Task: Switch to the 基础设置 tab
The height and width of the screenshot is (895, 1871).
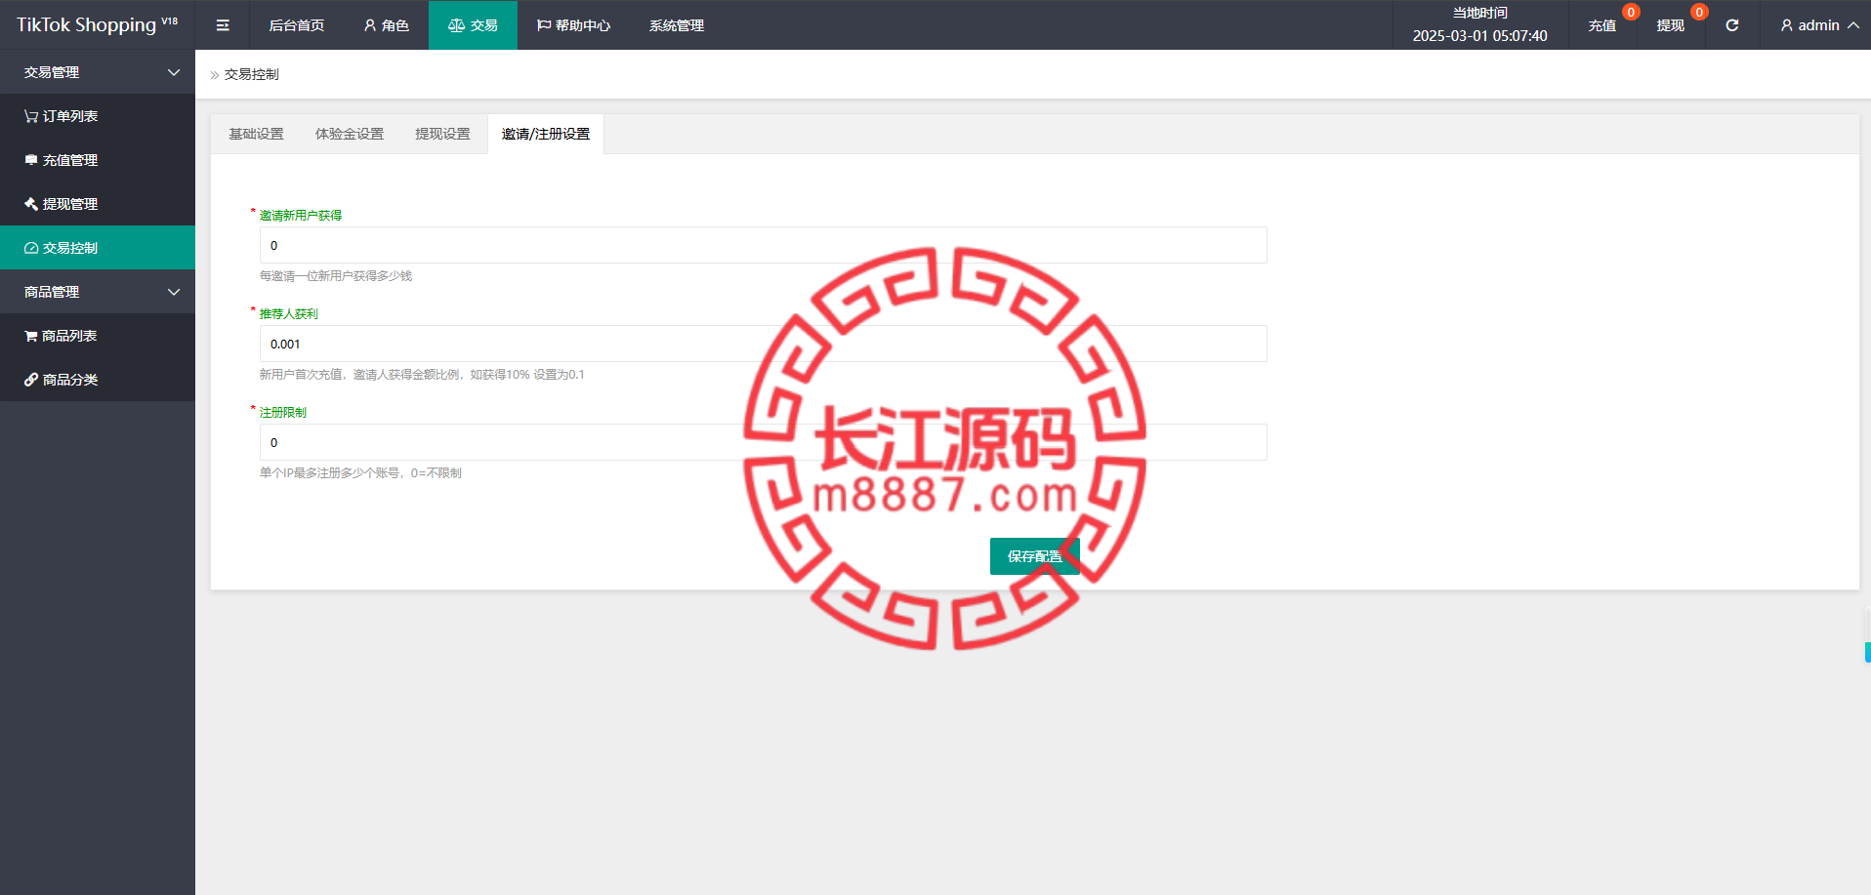Action: 256,134
